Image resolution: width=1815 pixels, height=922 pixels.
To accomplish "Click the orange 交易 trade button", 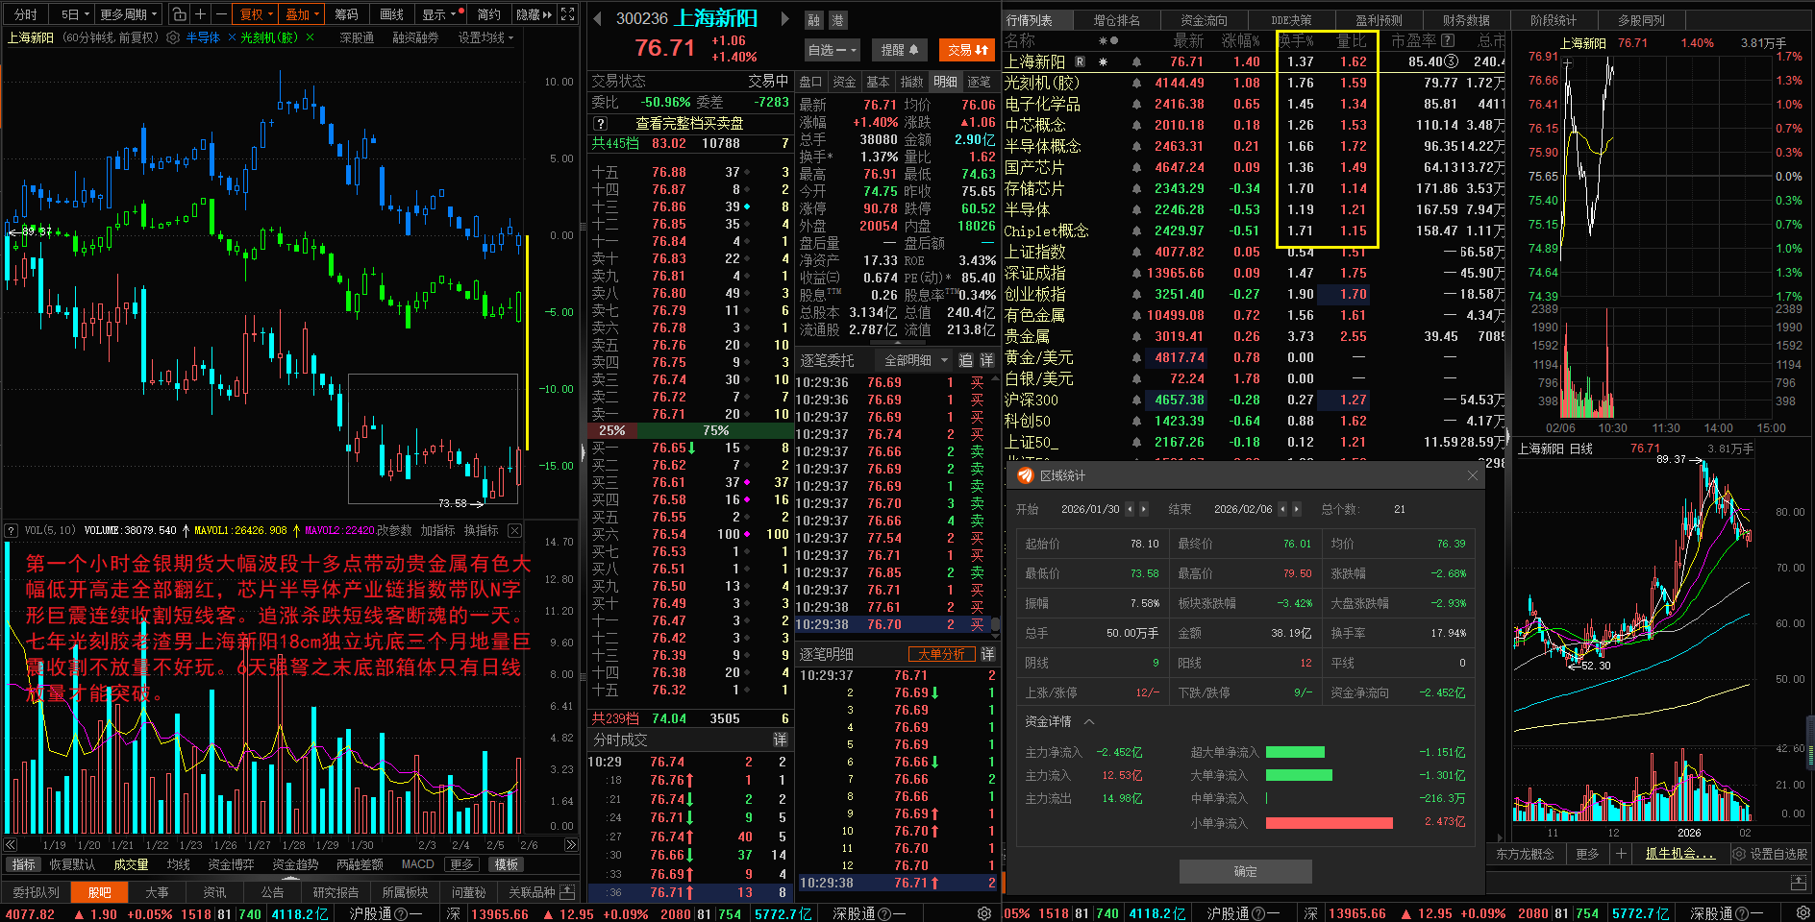I will pyautogui.click(x=967, y=49).
